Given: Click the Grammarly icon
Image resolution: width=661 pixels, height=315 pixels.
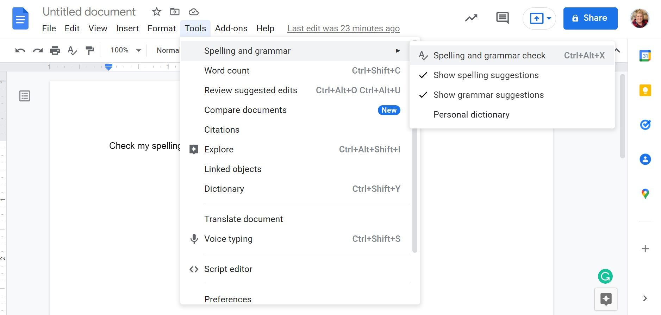Looking at the screenshot, I should pos(605,276).
